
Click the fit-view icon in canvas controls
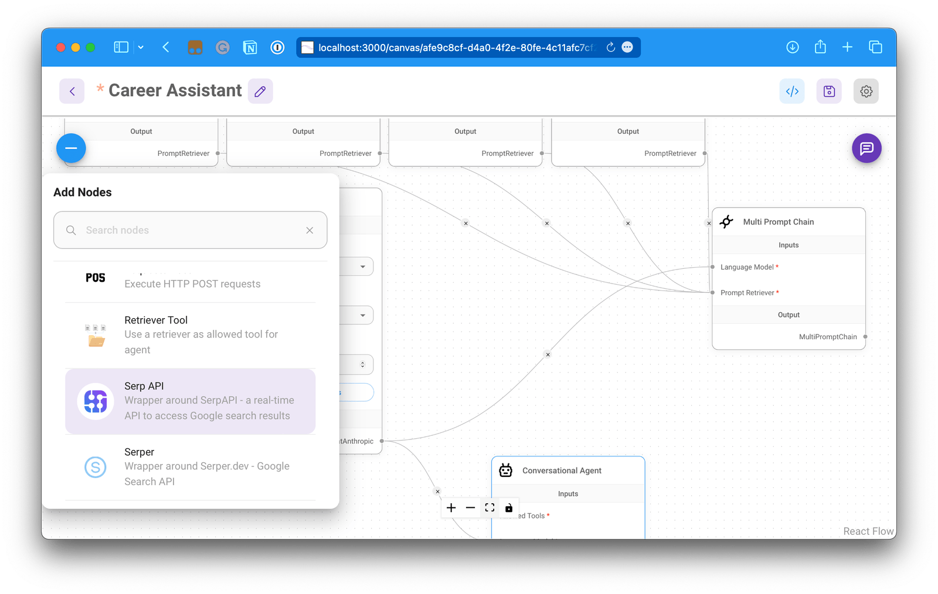[x=490, y=507]
